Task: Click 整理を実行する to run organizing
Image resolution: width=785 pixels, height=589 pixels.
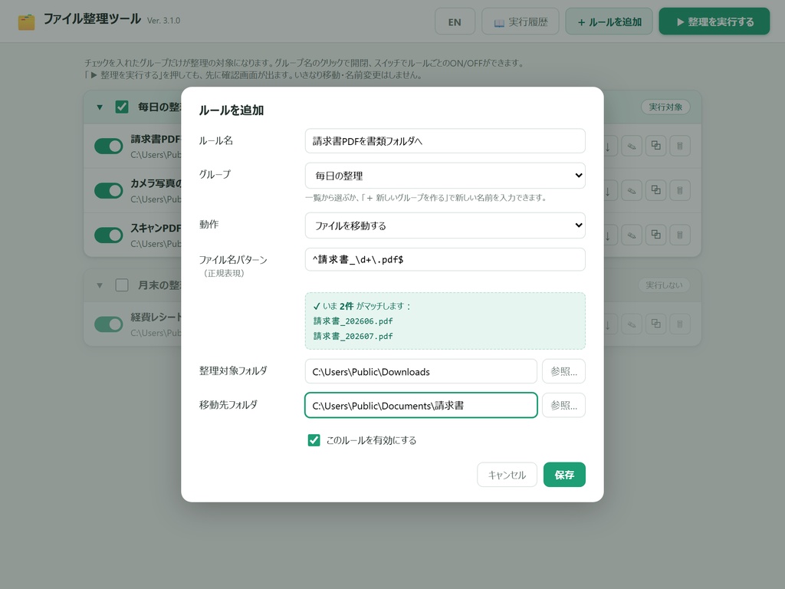Action: [x=714, y=21]
